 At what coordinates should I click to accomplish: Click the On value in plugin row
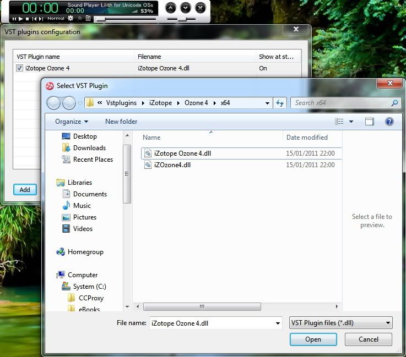point(263,68)
